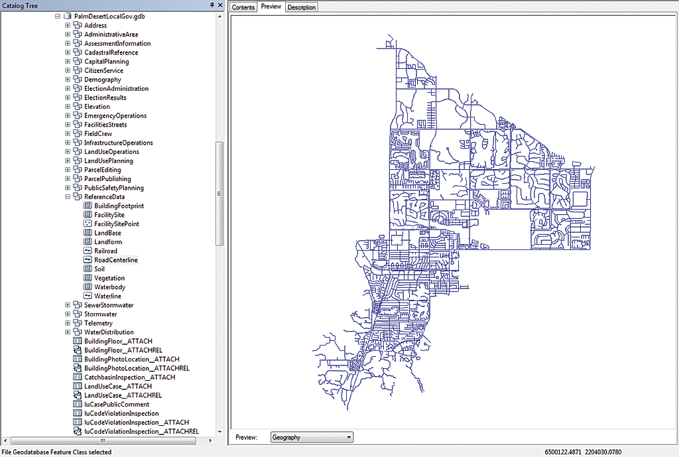Click the Landform feature class icon

88,241
